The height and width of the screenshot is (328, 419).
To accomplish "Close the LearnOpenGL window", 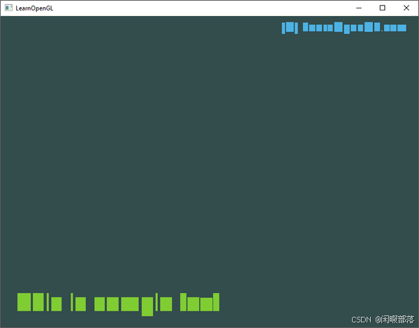I will (406, 8).
